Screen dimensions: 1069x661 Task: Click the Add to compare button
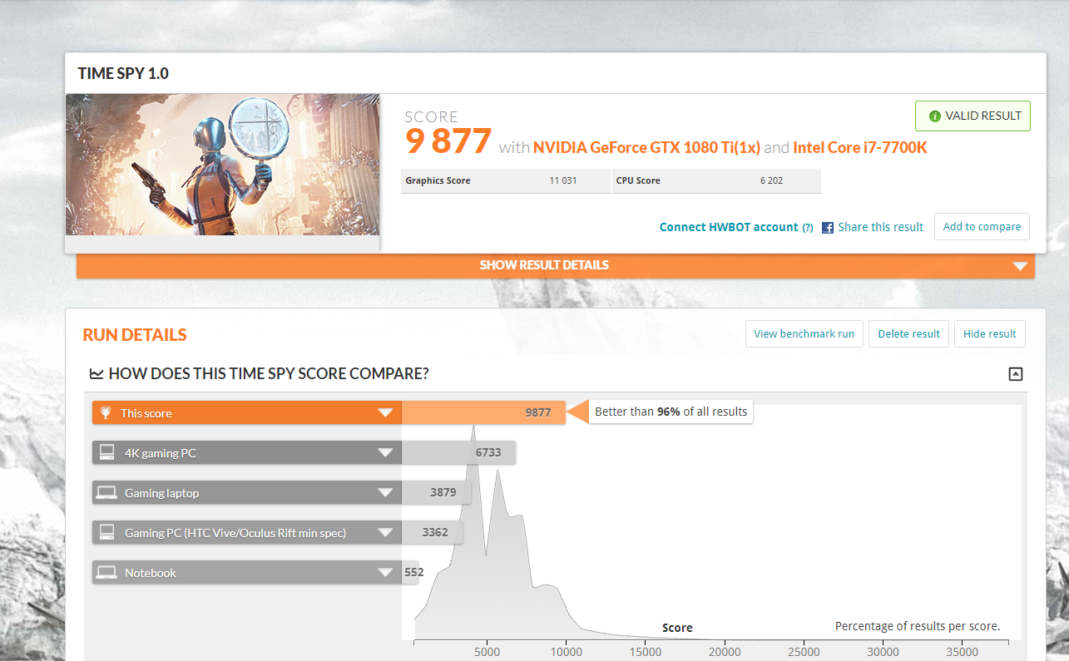point(982,226)
